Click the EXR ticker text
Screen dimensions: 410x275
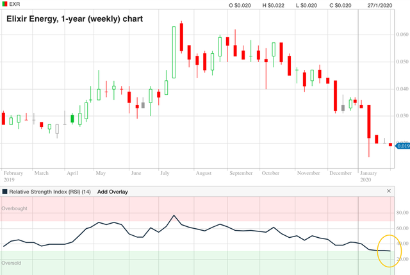pyautogui.click(x=14, y=4)
